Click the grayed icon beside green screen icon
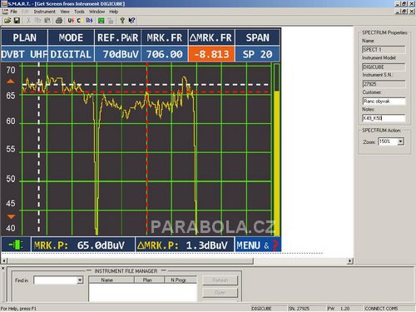This screenshot has height=312, width=416. [x=111, y=21]
